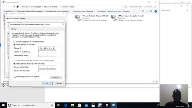Click the Passerelle par défaut field
This screenshot has width=192, height=108.
click(47, 55)
